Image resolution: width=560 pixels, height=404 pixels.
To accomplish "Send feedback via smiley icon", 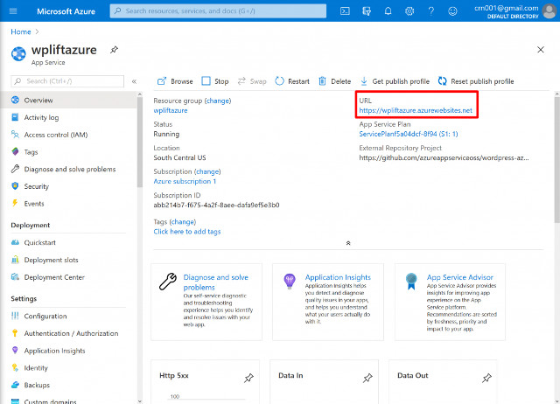I will (x=452, y=11).
